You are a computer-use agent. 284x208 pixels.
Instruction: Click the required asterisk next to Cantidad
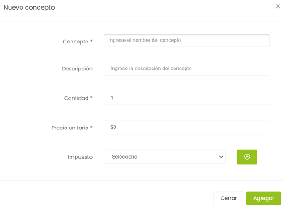click(x=91, y=98)
